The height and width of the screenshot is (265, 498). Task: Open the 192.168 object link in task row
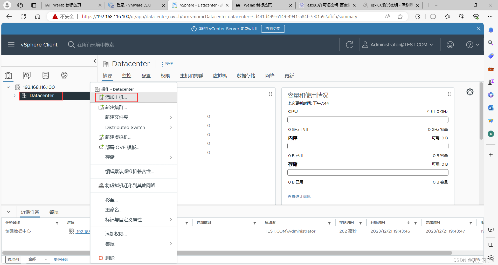83,232
